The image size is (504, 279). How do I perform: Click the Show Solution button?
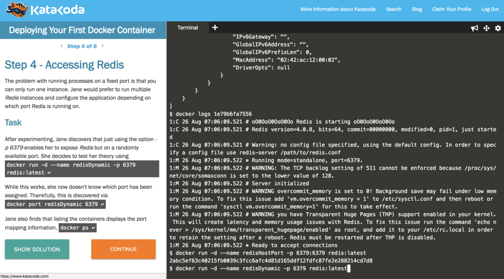pos(37,249)
